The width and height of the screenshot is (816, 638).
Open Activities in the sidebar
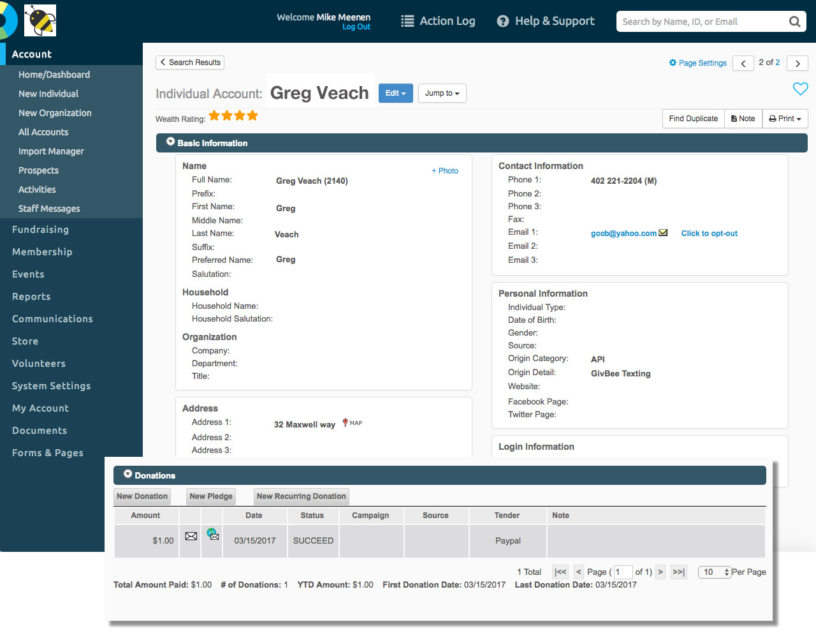tap(37, 189)
